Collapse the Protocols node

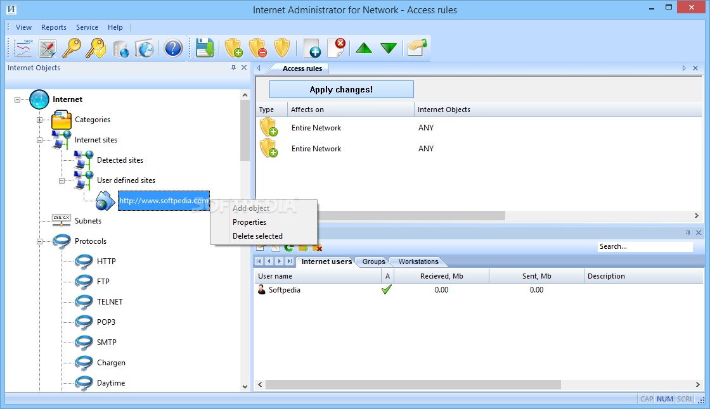[39, 242]
